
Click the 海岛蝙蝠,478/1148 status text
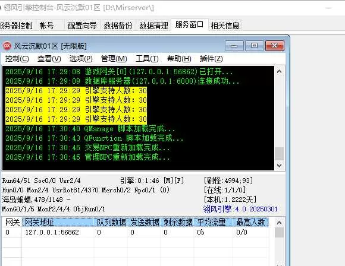(36, 199)
